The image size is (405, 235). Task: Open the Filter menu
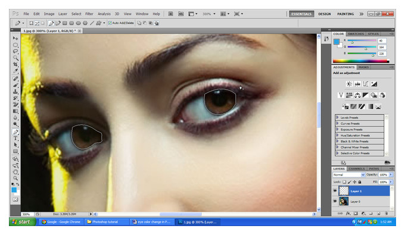(89, 14)
